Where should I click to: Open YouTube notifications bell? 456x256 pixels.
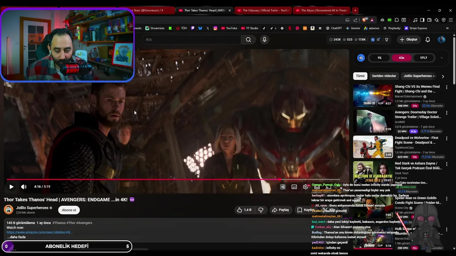click(427, 39)
